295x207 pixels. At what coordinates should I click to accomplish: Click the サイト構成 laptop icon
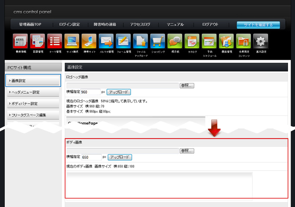tap(72, 42)
